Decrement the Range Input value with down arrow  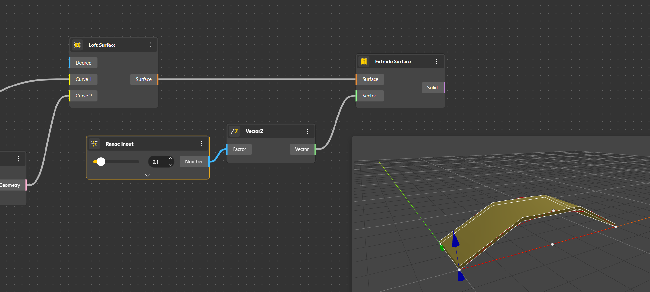[x=170, y=165]
